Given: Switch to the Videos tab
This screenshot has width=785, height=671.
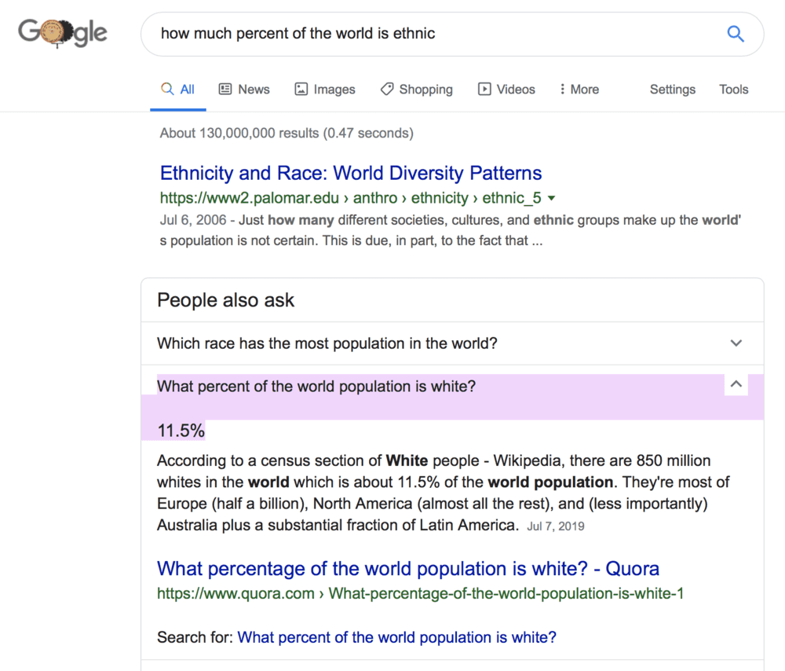Looking at the screenshot, I should pos(506,90).
